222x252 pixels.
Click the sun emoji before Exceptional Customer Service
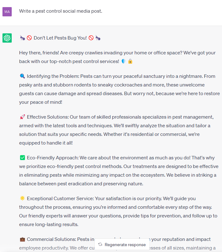22,198
